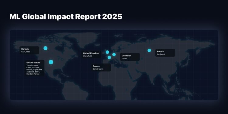Select the Germany map marker dot

pos(114,54)
